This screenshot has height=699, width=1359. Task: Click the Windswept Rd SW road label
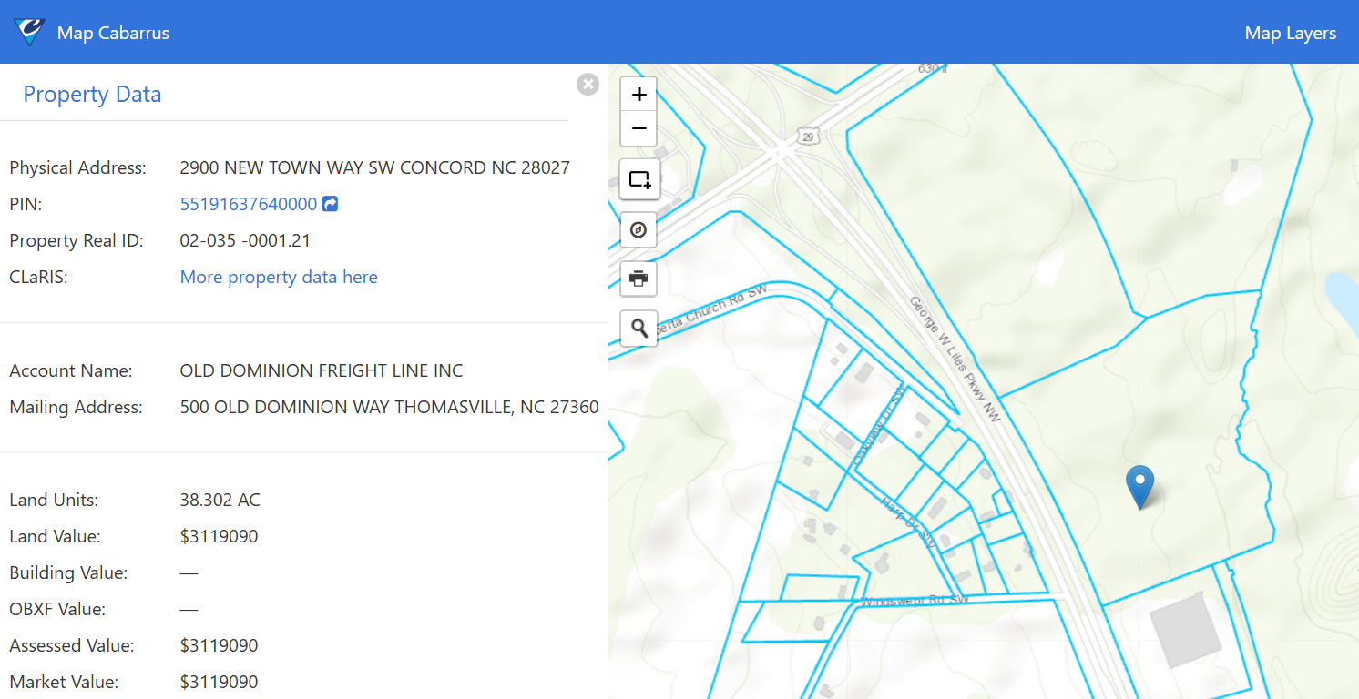914,601
